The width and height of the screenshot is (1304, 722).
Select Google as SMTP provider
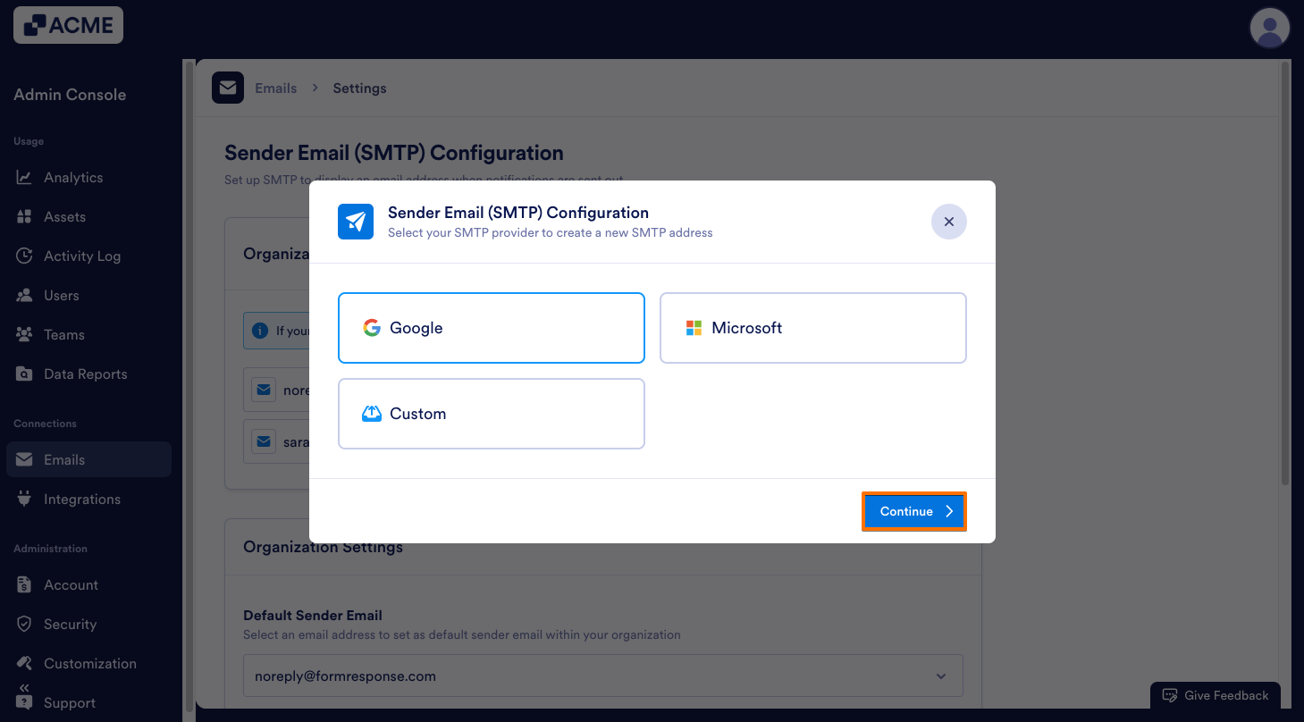491,328
